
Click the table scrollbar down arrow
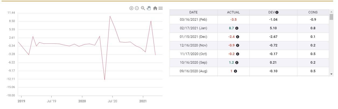click(x=331, y=74)
